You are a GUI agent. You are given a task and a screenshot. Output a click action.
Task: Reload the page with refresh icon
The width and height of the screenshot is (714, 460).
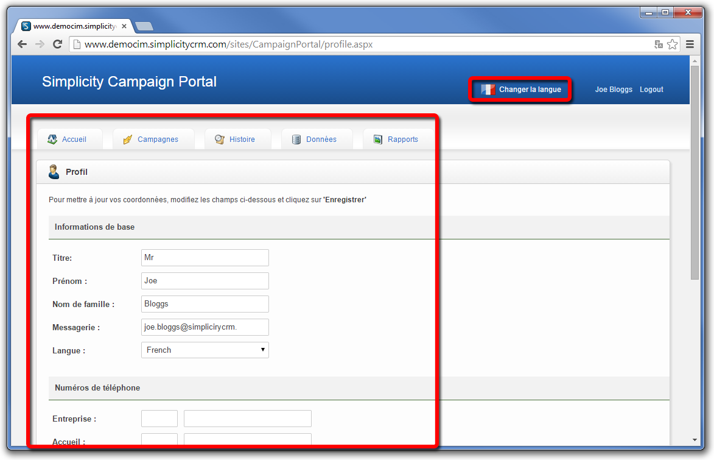coord(57,44)
